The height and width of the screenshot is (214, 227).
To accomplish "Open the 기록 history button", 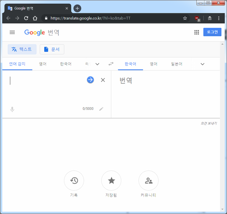I will 74,181.
